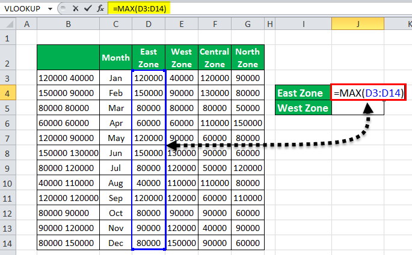
Task: Select row 14 header
Action: coord(8,243)
